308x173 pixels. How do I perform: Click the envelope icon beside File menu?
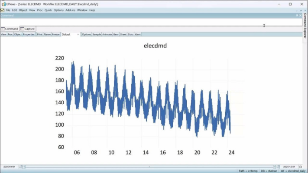tap(3, 10)
